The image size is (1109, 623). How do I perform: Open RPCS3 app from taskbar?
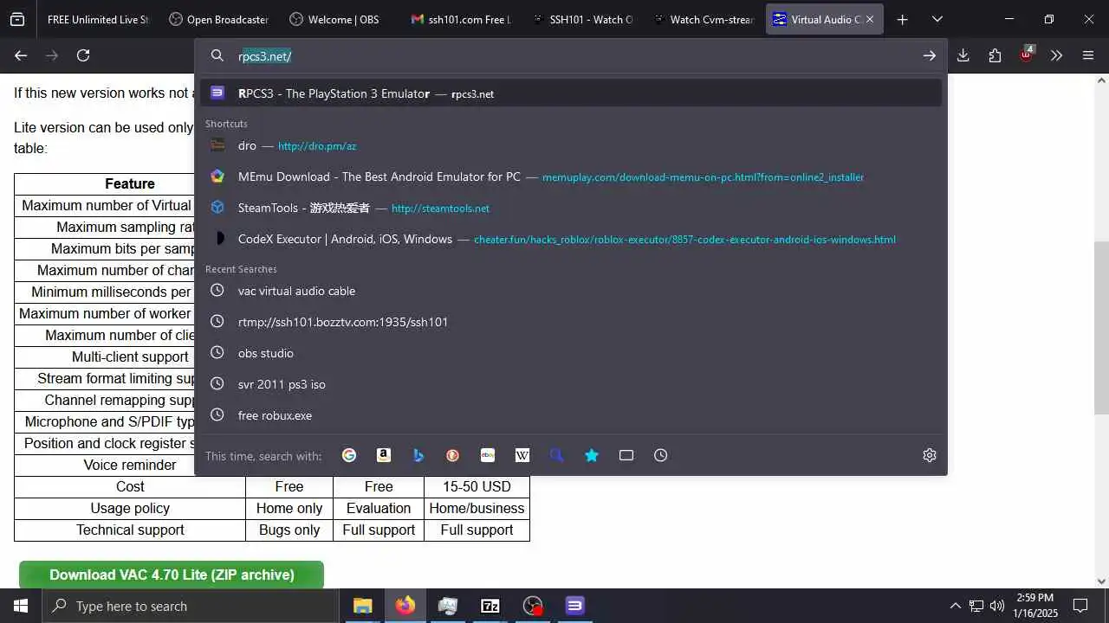(x=575, y=606)
